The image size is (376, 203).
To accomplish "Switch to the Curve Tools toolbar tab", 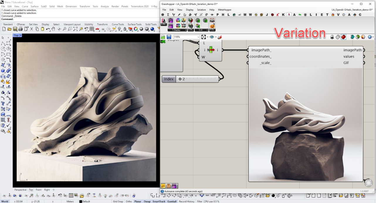I will pyautogui.click(x=118, y=24).
